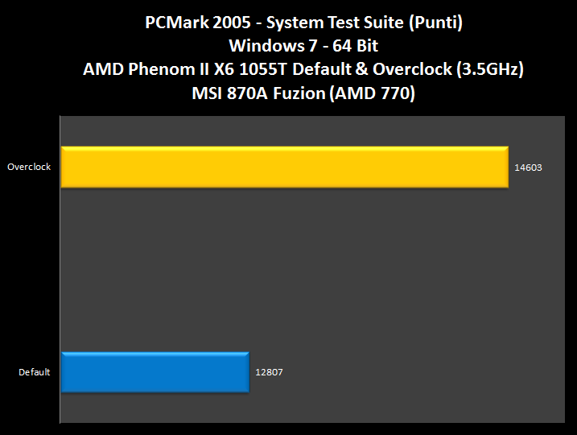Select the Default axis label
The width and height of the screenshot is (577, 435).
click(x=35, y=372)
